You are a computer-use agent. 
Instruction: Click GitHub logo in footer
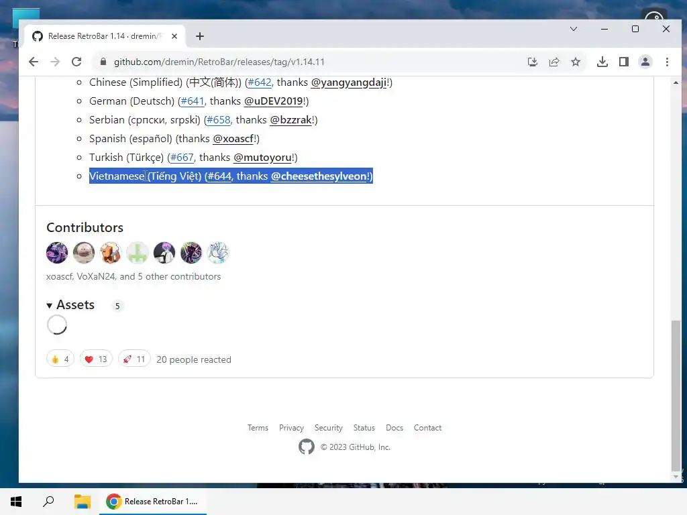pos(306,447)
